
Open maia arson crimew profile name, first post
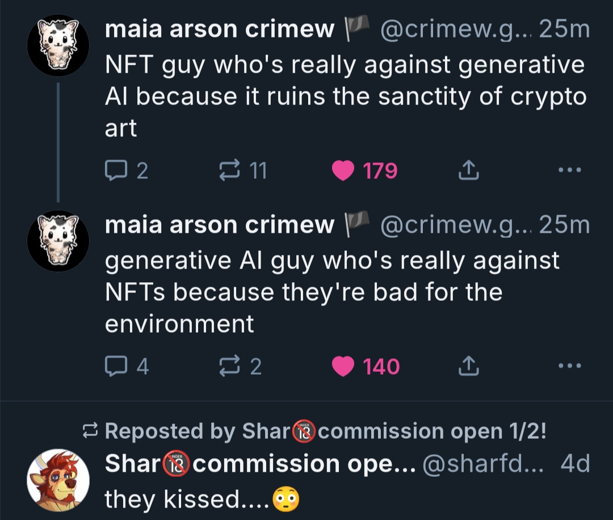pyautogui.click(x=220, y=30)
